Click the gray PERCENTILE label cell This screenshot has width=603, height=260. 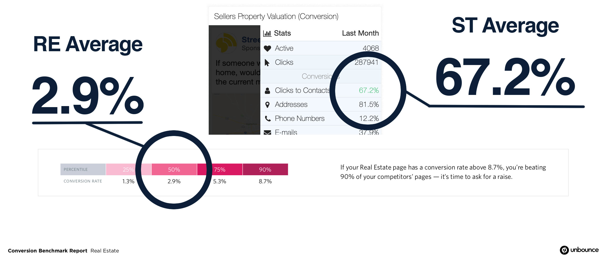point(83,170)
